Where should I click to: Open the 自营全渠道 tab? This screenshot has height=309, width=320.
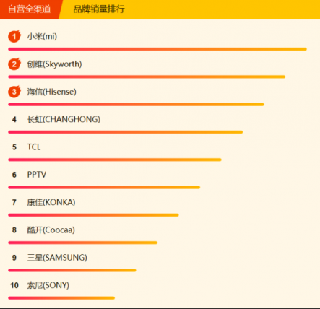tap(30, 9)
